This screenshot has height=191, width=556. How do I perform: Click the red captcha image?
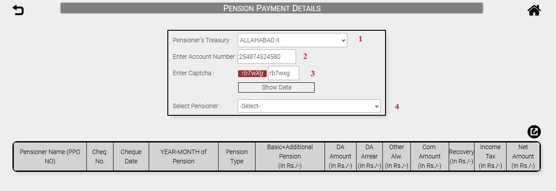252,73
